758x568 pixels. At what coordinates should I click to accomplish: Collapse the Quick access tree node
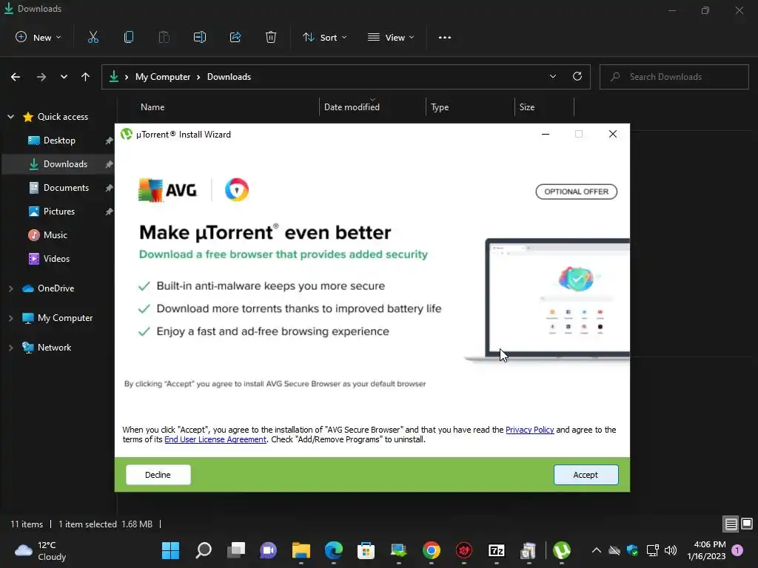pos(10,116)
